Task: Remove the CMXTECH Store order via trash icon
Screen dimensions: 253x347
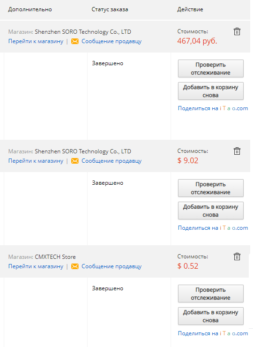Action: point(237,256)
